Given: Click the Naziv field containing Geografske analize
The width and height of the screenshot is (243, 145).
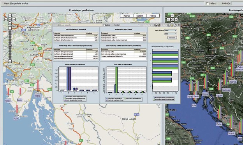Looking at the screenshot, I should tap(107, 3).
